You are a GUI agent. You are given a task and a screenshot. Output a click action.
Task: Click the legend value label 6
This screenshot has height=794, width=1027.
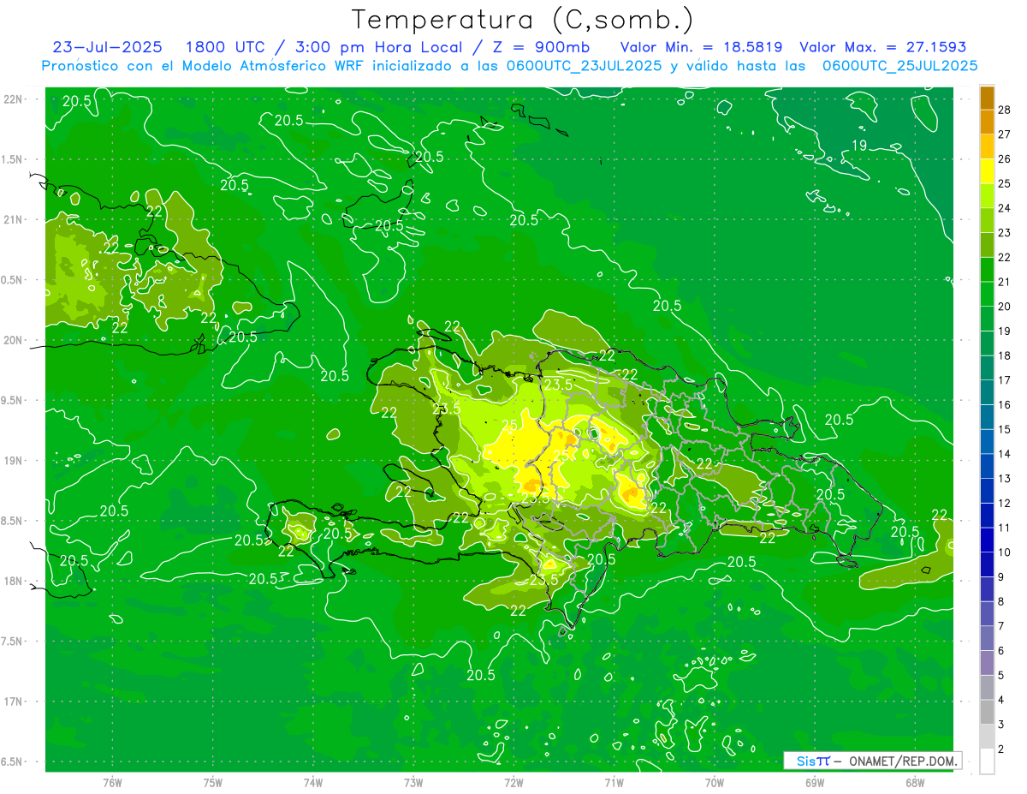pos(1000,651)
